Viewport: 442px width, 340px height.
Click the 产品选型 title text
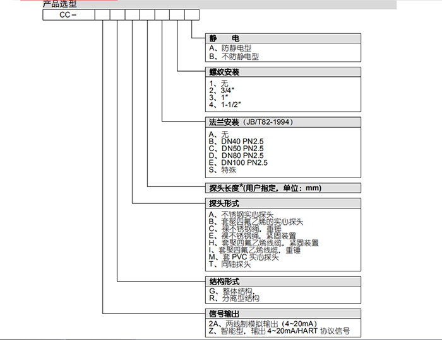click(59, 4)
